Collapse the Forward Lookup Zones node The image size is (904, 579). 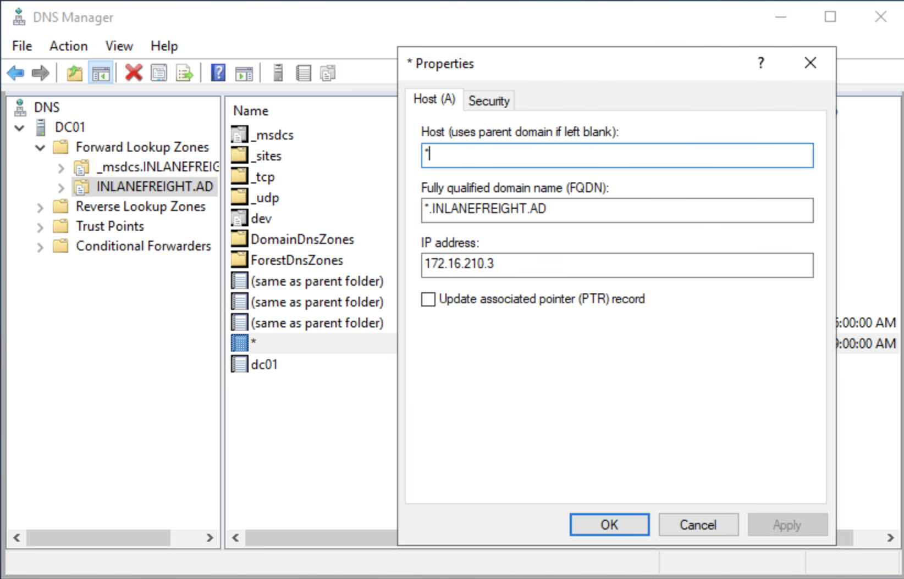[40, 148]
